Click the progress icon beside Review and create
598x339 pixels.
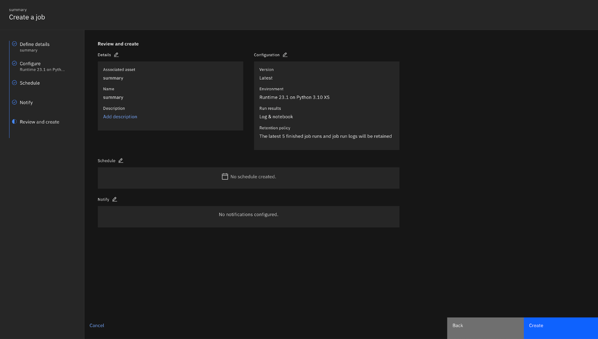[x=15, y=121]
